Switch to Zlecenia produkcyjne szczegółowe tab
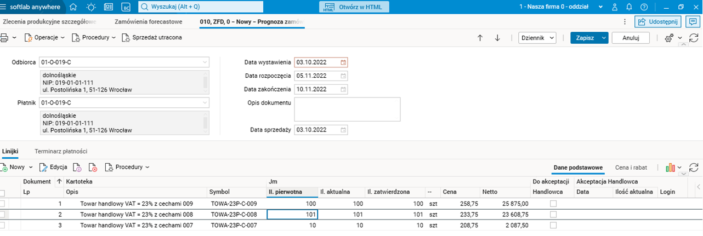Screen dimensions: 703x236 [50, 22]
